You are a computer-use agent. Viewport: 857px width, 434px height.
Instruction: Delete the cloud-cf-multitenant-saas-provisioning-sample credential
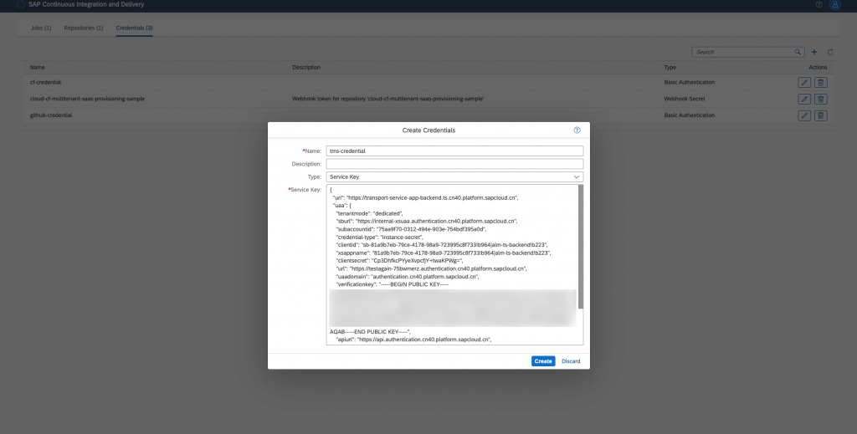coord(820,99)
